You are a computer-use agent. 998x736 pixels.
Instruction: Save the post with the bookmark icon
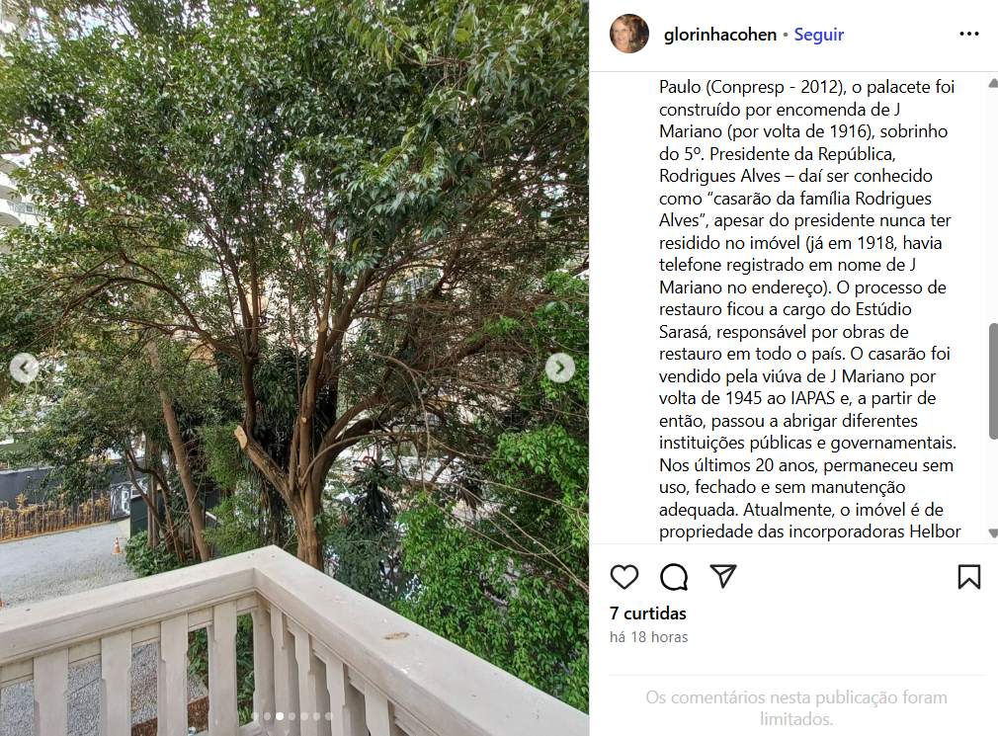(x=968, y=577)
